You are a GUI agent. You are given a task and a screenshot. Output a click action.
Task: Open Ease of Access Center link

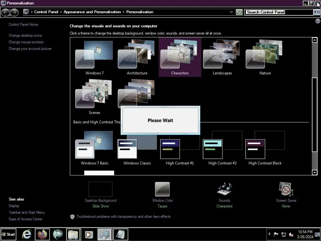26,219
